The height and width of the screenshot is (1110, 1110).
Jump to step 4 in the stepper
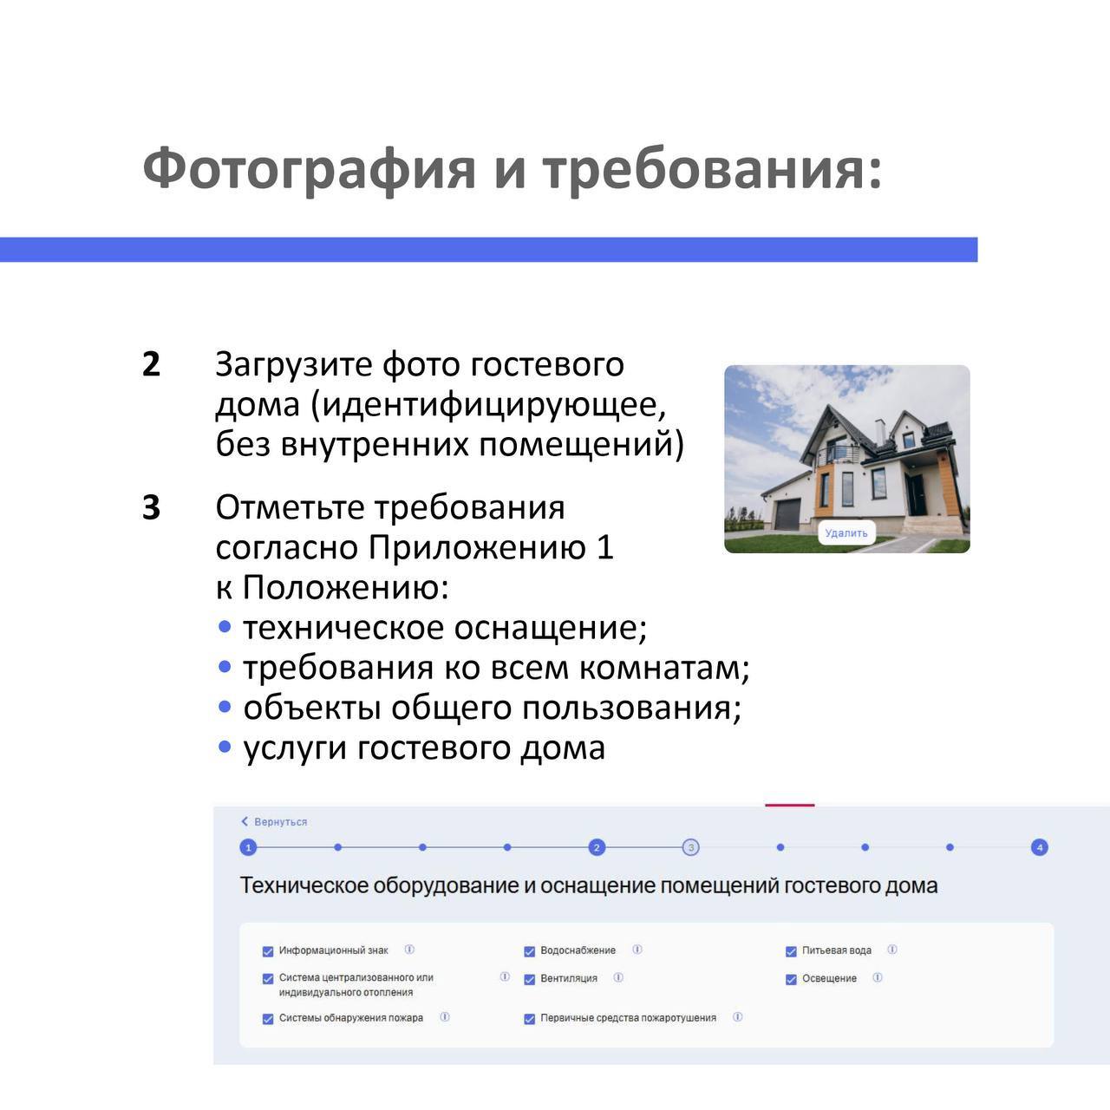[1039, 847]
